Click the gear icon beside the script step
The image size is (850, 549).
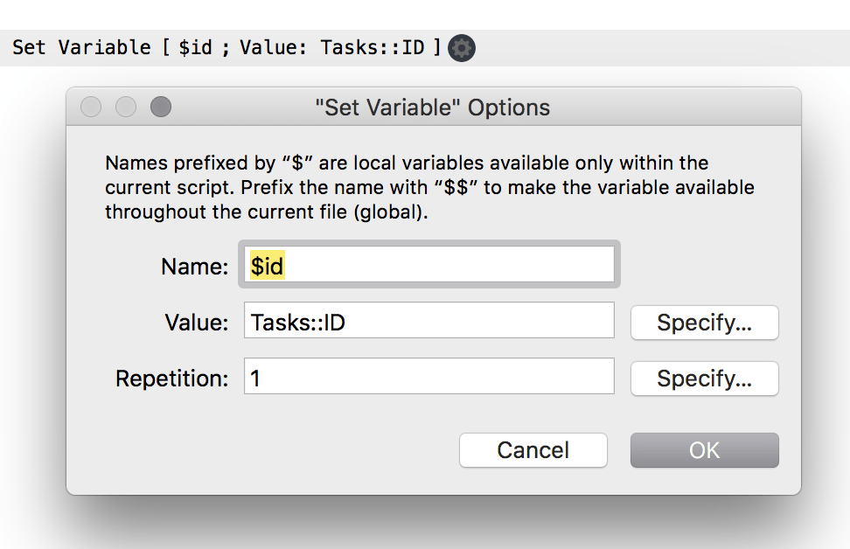pos(462,48)
